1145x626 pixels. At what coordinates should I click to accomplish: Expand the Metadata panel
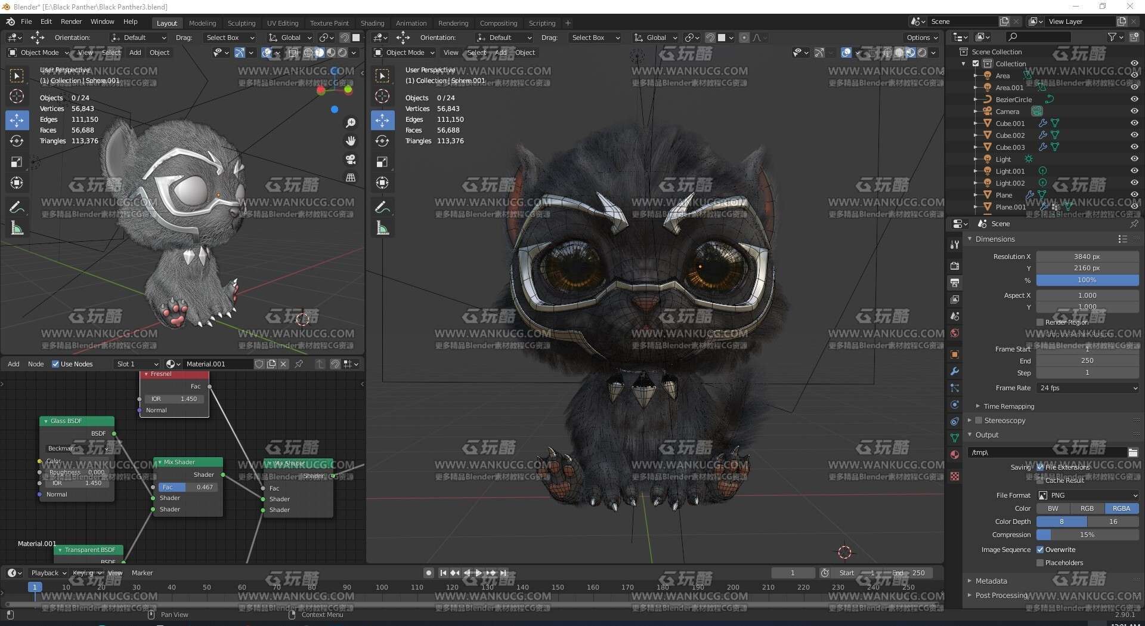pyautogui.click(x=991, y=581)
